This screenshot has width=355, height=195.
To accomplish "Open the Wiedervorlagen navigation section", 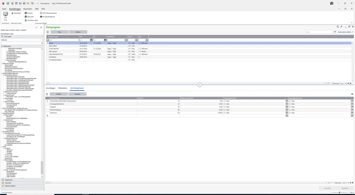I will 22,186.
